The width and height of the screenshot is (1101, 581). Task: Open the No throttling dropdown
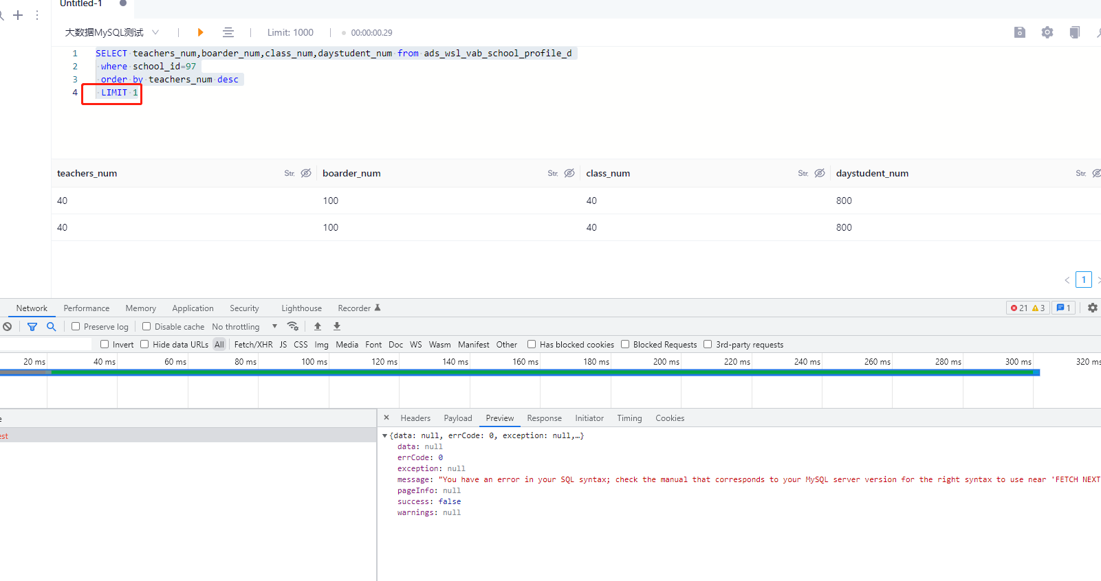tap(245, 327)
